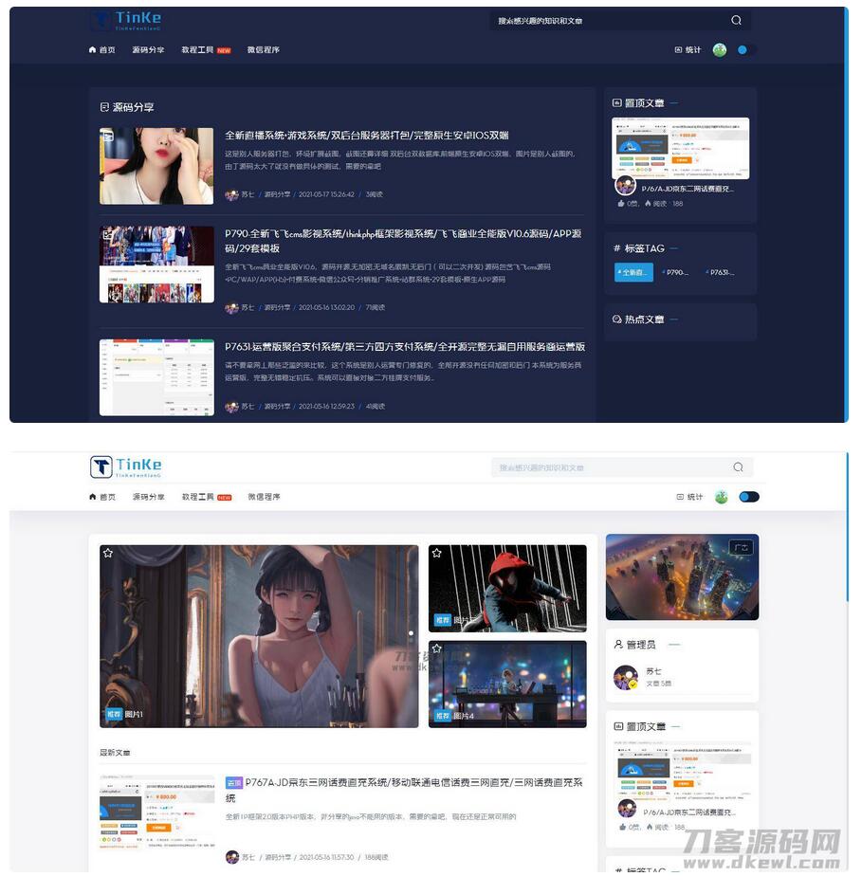Click the user avatar icon in the light header

(721, 497)
